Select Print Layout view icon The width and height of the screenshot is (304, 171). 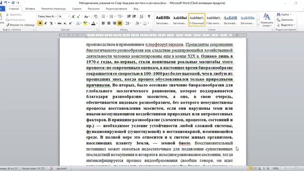250,169
